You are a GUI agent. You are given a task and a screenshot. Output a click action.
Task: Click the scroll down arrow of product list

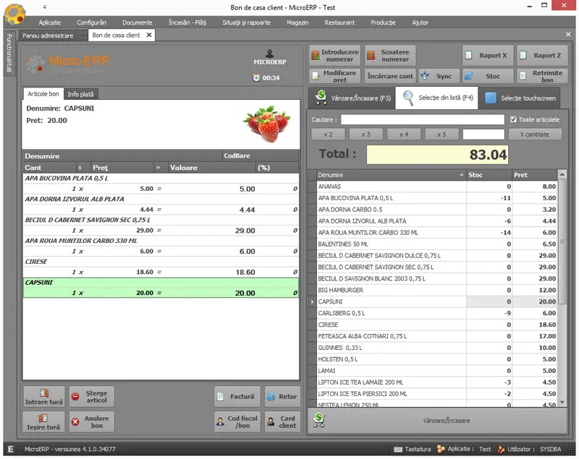(x=562, y=402)
